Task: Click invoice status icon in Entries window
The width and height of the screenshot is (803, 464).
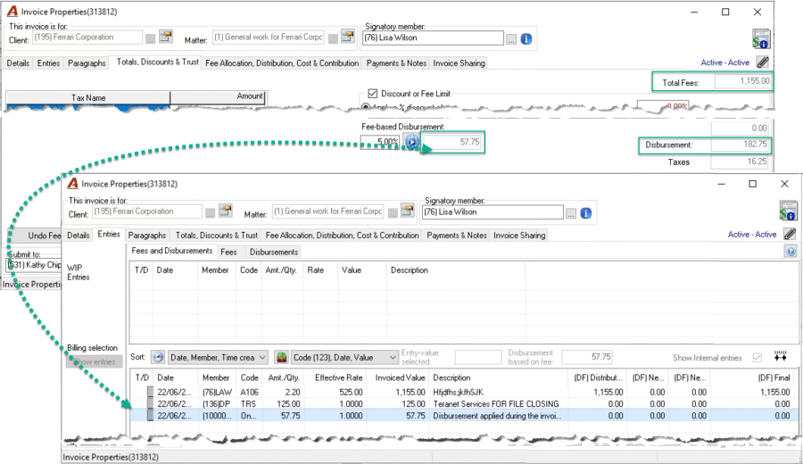Action: (788, 211)
